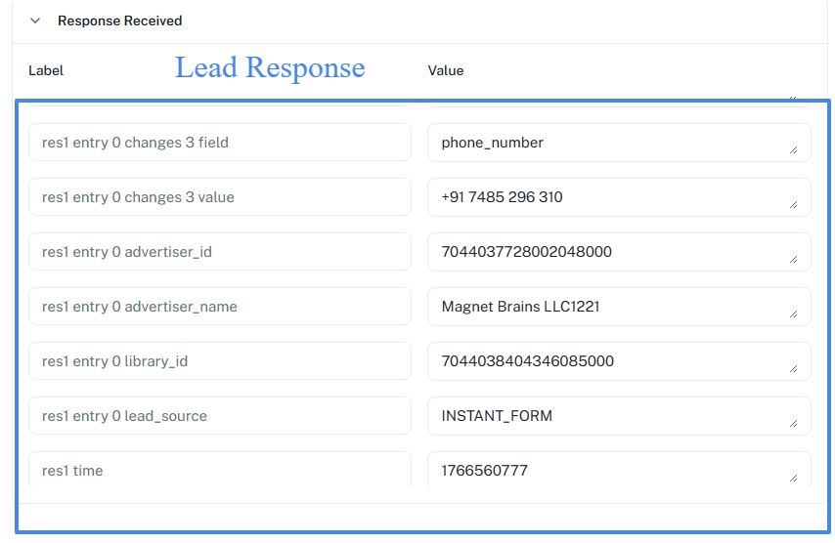Click the Response Received section title
The width and height of the screenshot is (835, 543).
point(119,21)
